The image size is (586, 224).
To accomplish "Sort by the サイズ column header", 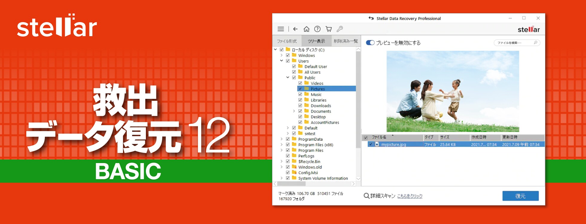I will [454, 137].
